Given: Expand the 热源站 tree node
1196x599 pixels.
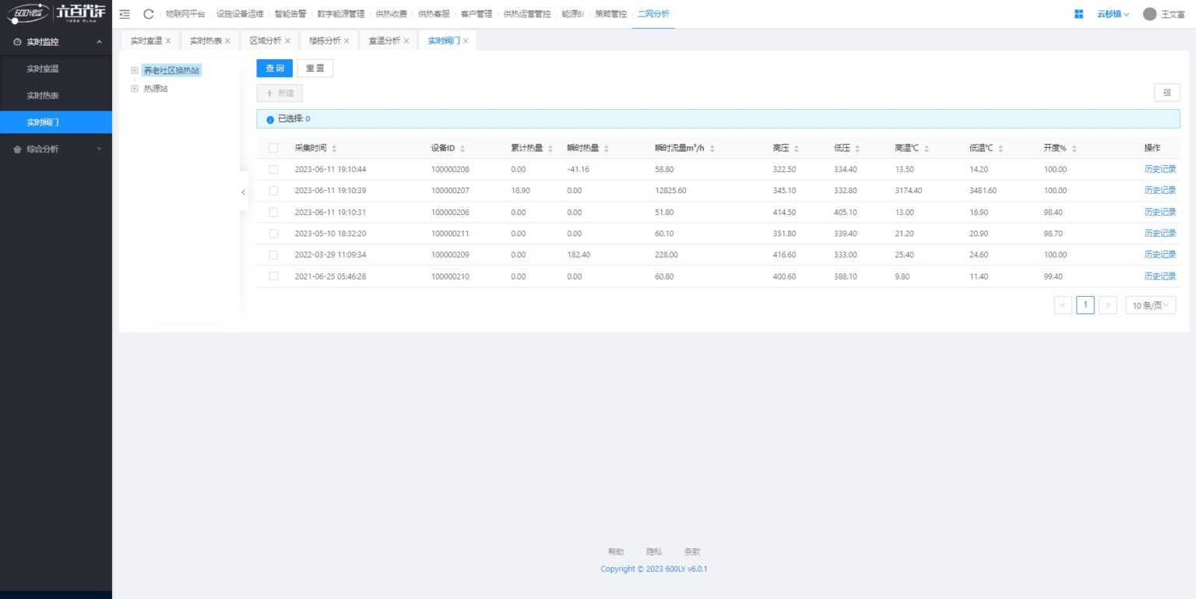Looking at the screenshot, I should [135, 89].
